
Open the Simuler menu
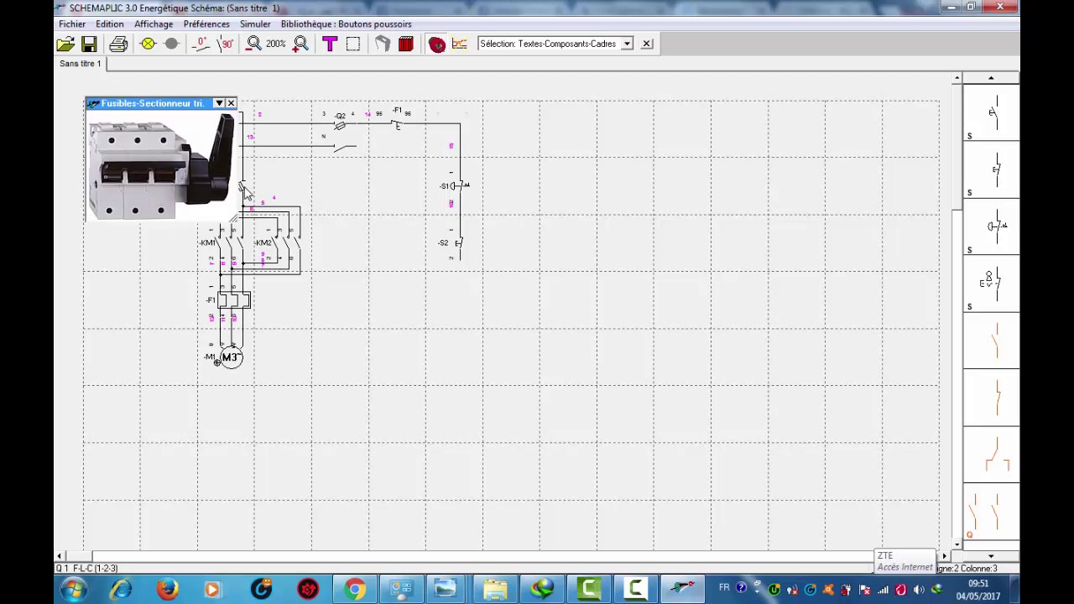pyautogui.click(x=255, y=24)
